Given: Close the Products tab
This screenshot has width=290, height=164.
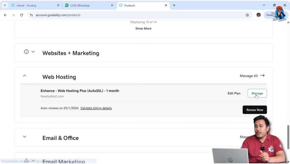Looking at the screenshot, I should (166, 5).
